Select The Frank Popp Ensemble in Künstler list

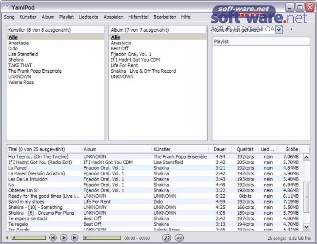click(x=56, y=71)
